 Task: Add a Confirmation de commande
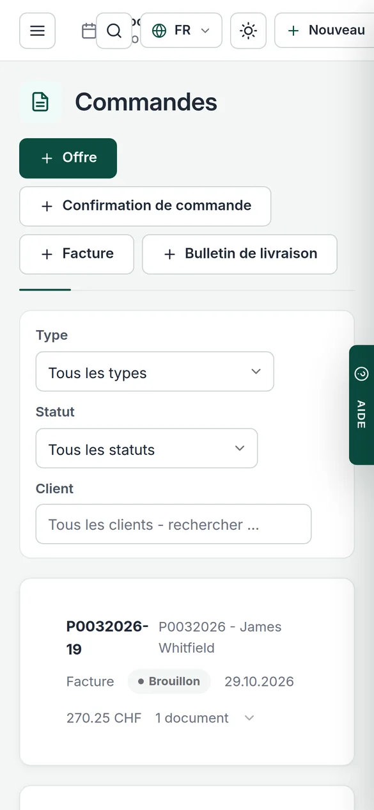tap(145, 206)
